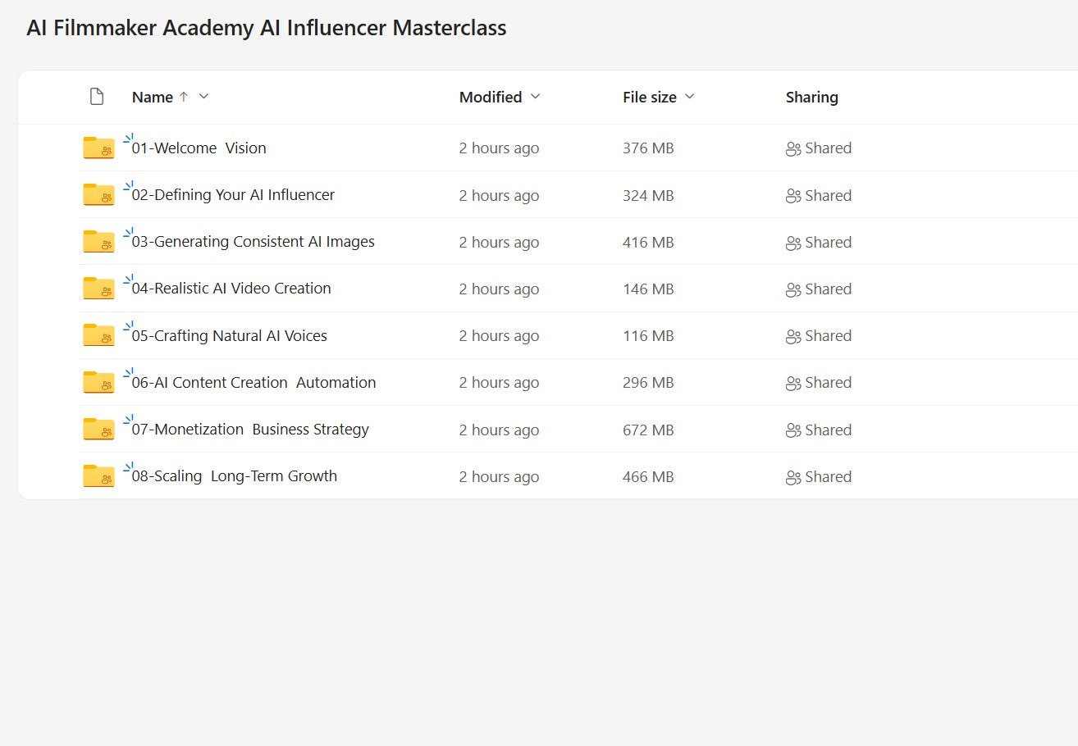This screenshot has height=746, width=1078.
Task: View Shared status of 01-Welcome Vision
Action: [819, 148]
